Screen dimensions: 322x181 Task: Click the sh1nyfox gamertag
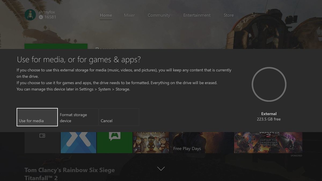[47, 12]
